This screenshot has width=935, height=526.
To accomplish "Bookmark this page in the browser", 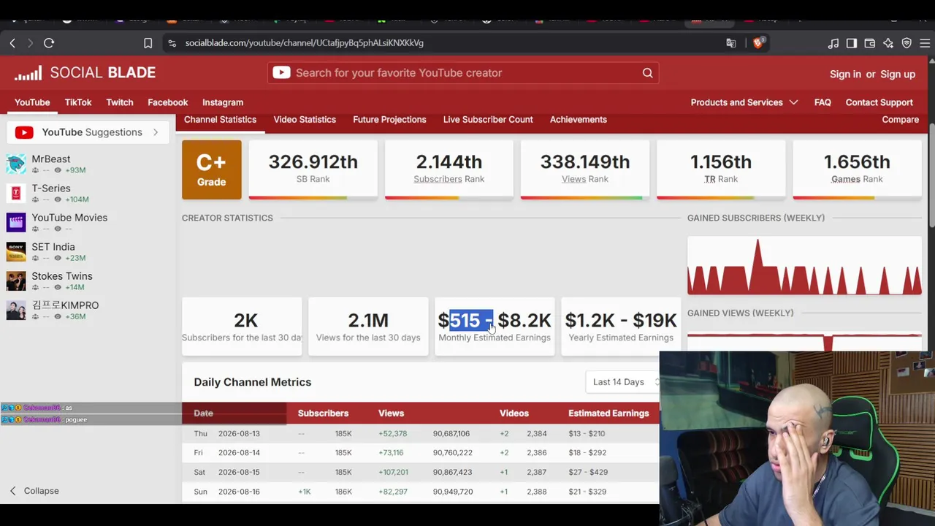I will [148, 43].
